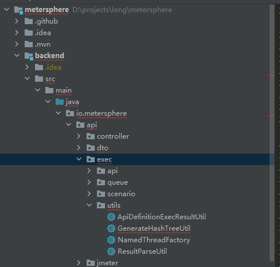Viewport: 280px width, 267px height.
Task: Collapse the metersphere root project node
Action: point(7,9)
